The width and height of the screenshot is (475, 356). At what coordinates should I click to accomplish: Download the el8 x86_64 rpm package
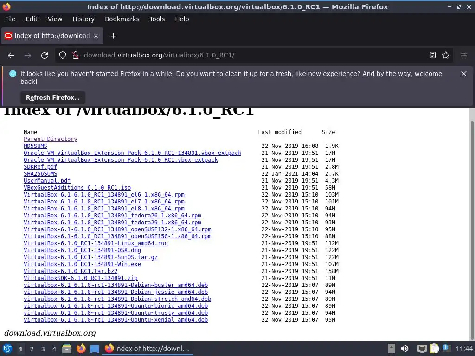[104, 209]
